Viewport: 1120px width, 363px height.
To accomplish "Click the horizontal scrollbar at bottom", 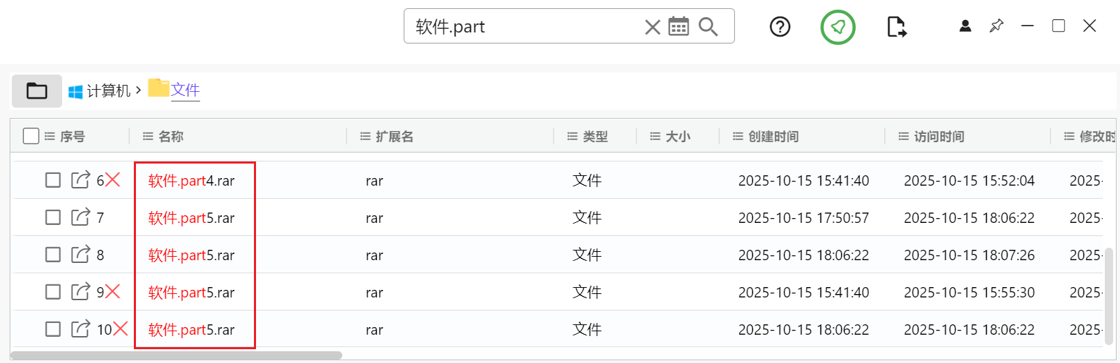I will [x=176, y=355].
